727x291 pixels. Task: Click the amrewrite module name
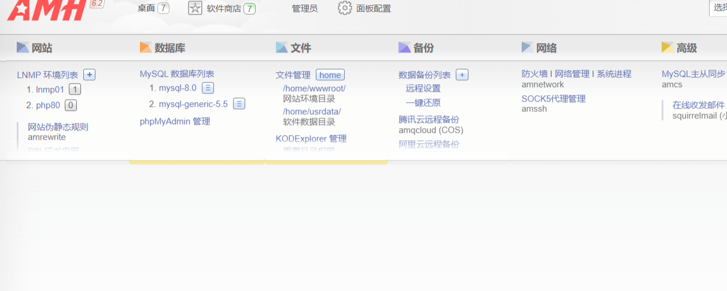click(x=47, y=137)
